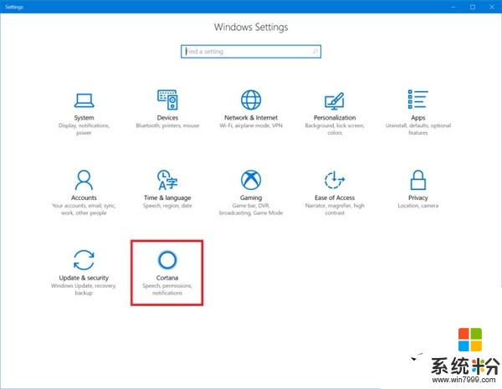Open the Apps list icon

click(x=417, y=100)
